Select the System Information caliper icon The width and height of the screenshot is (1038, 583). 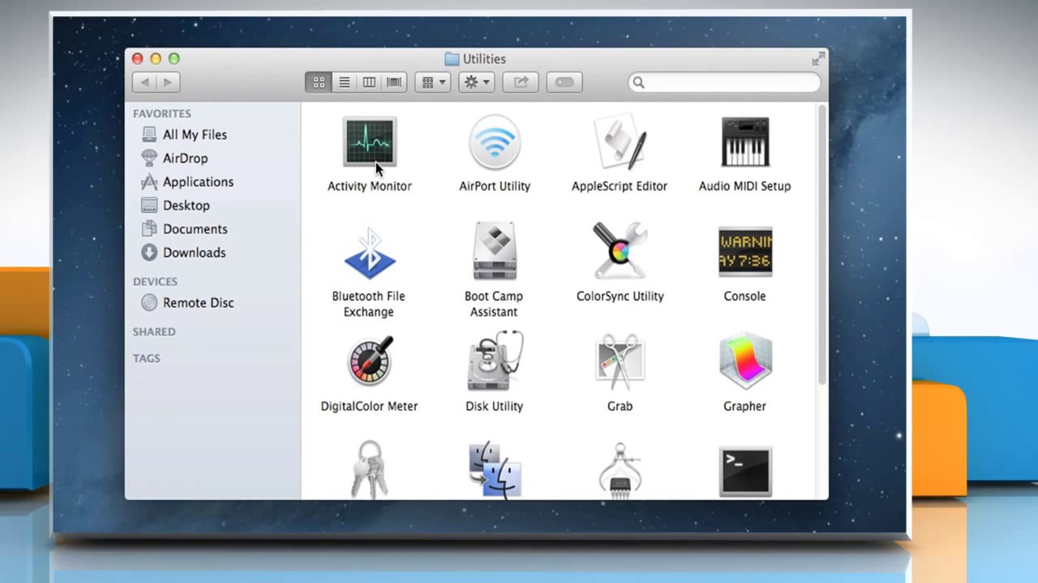tap(620, 470)
